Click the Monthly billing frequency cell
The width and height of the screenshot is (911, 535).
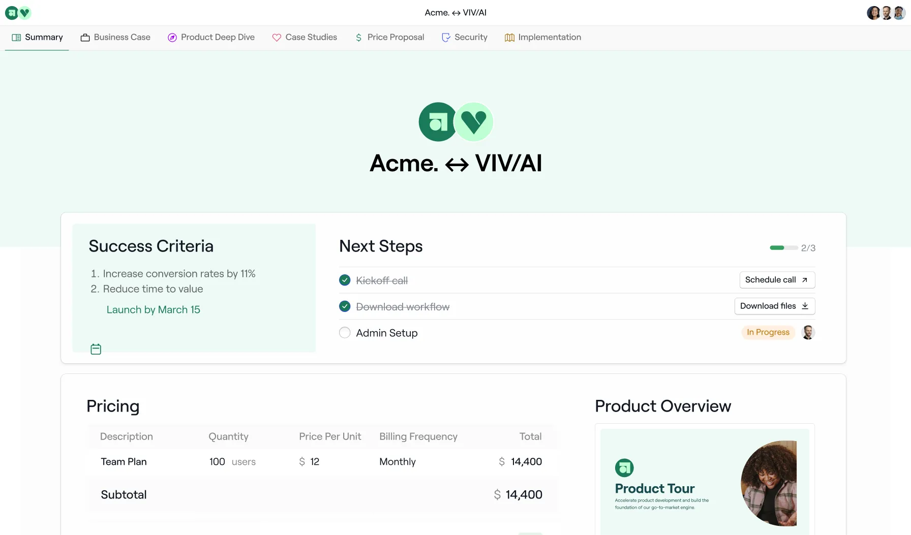point(398,462)
